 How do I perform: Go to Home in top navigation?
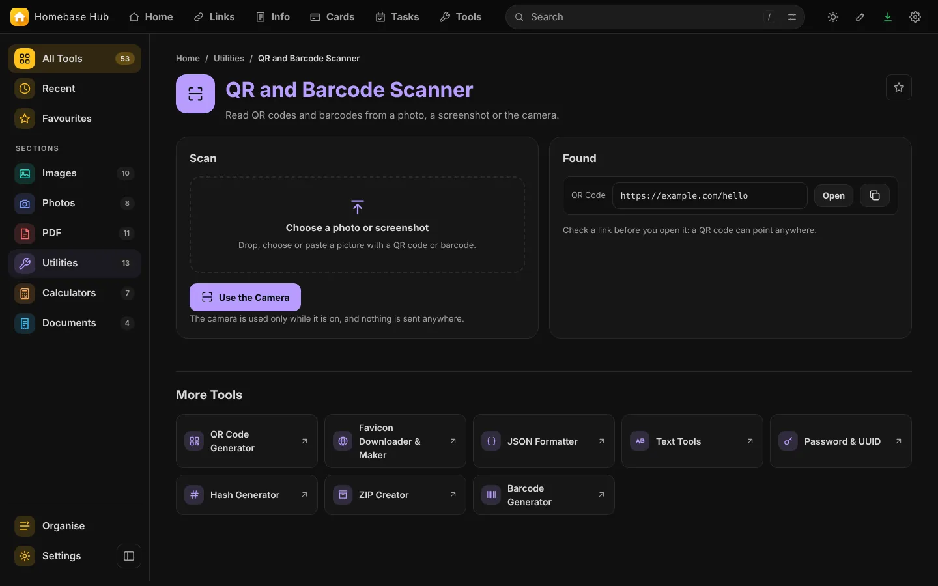click(151, 17)
